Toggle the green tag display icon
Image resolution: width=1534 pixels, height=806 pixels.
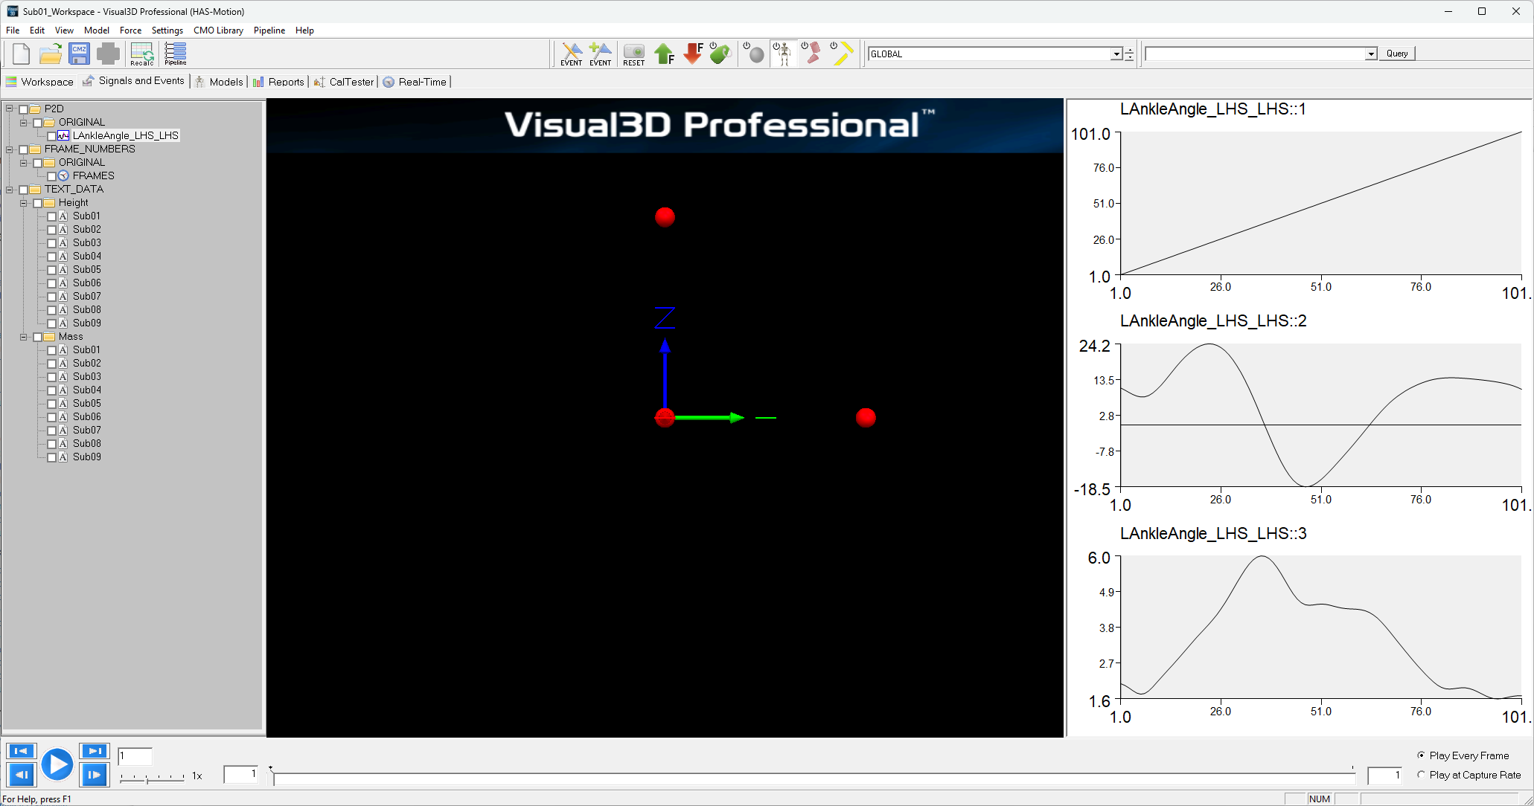[x=720, y=54]
